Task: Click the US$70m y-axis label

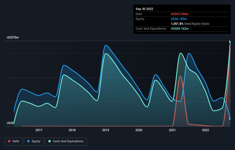Action: point(13,37)
